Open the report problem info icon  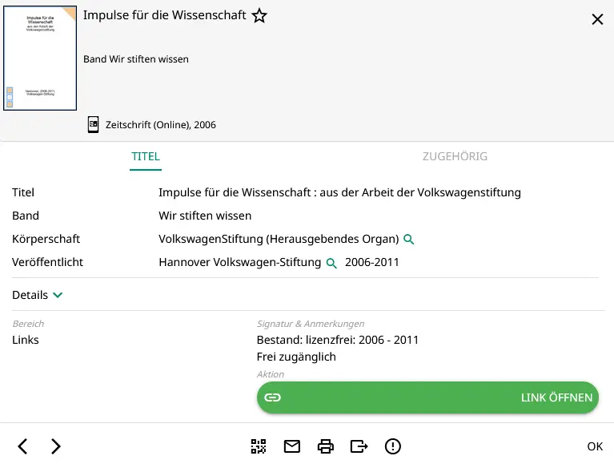coord(392,446)
